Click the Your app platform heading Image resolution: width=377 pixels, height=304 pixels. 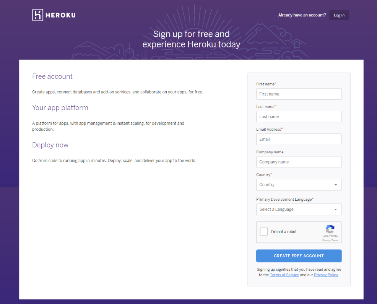60,108
